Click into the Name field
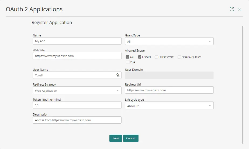The width and height of the screenshot is (249, 149). coord(77,41)
